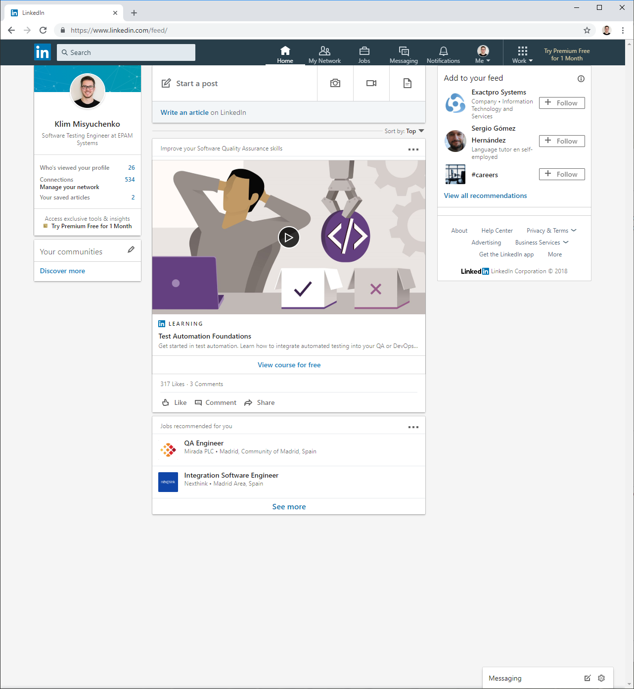Click the Advertising footer link
The image size is (634, 689).
pyautogui.click(x=486, y=243)
